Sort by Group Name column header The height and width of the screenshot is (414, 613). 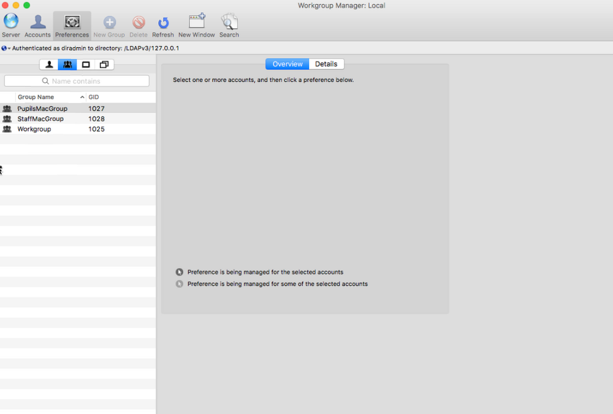(51, 97)
